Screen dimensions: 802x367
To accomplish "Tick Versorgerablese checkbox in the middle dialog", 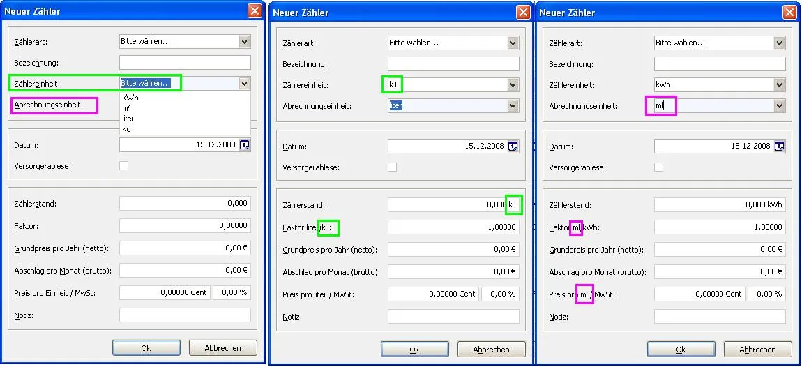I will 392,167.
